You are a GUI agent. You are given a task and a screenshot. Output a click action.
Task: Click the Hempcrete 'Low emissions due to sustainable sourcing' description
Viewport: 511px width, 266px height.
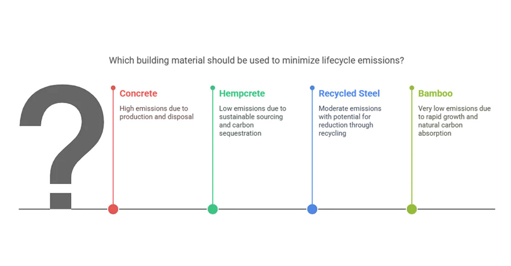pos(253,121)
